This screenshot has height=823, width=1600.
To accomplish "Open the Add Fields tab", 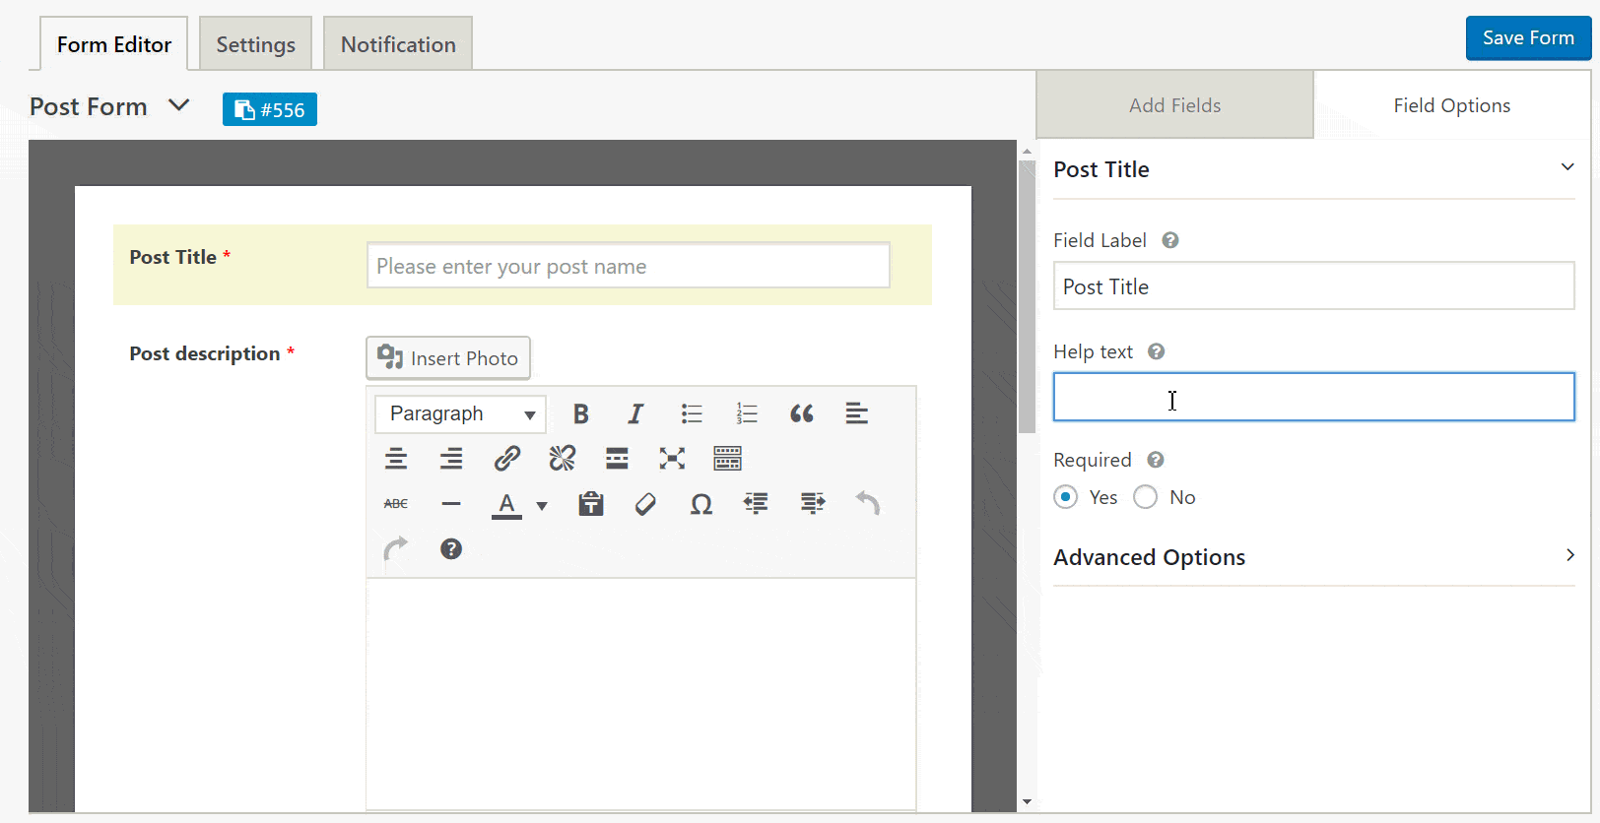I will click(1174, 105).
